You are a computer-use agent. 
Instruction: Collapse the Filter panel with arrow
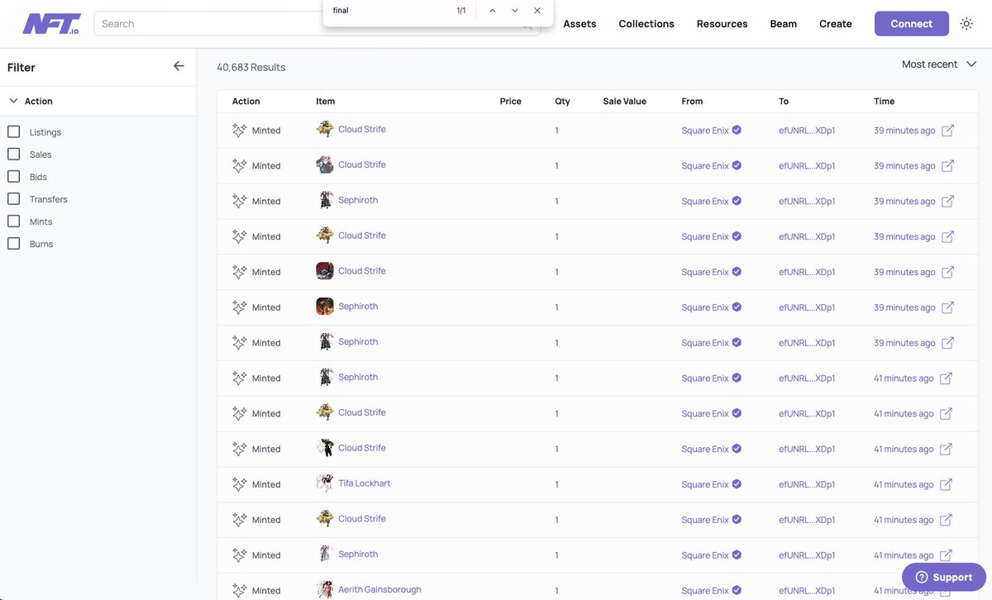(x=179, y=66)
